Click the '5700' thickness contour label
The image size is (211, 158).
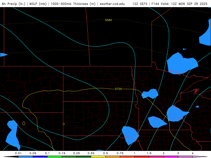(118, 89)
